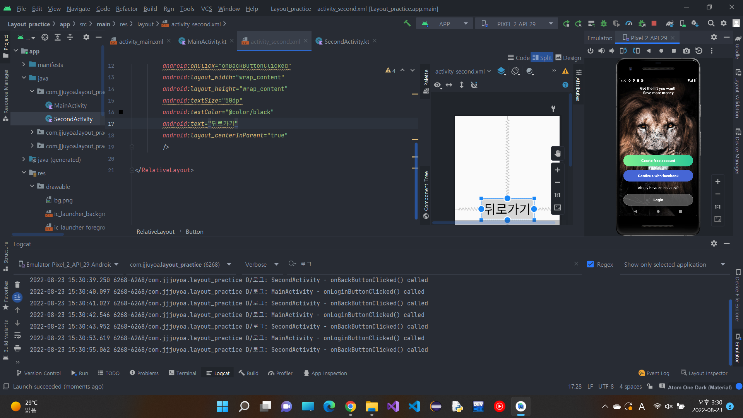The height and width of the screenshot is (418, 743).
Task: Open emulator extended controls three dots
Action: [711, 51]
